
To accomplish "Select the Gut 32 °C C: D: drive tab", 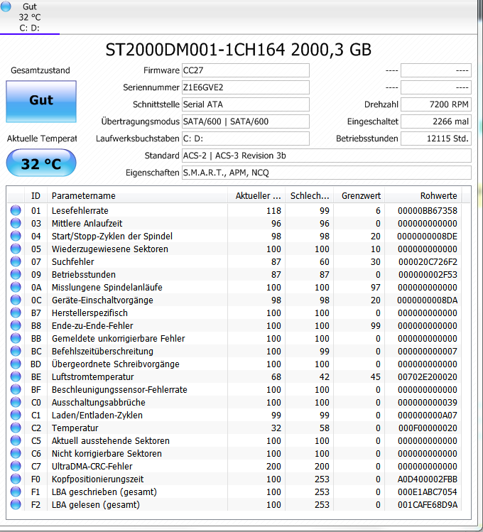I will point(30,17).
